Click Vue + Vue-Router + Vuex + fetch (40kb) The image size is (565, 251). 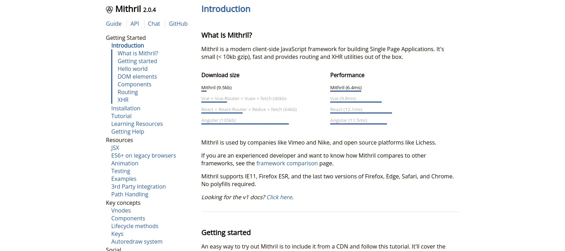tap(244, 98)
